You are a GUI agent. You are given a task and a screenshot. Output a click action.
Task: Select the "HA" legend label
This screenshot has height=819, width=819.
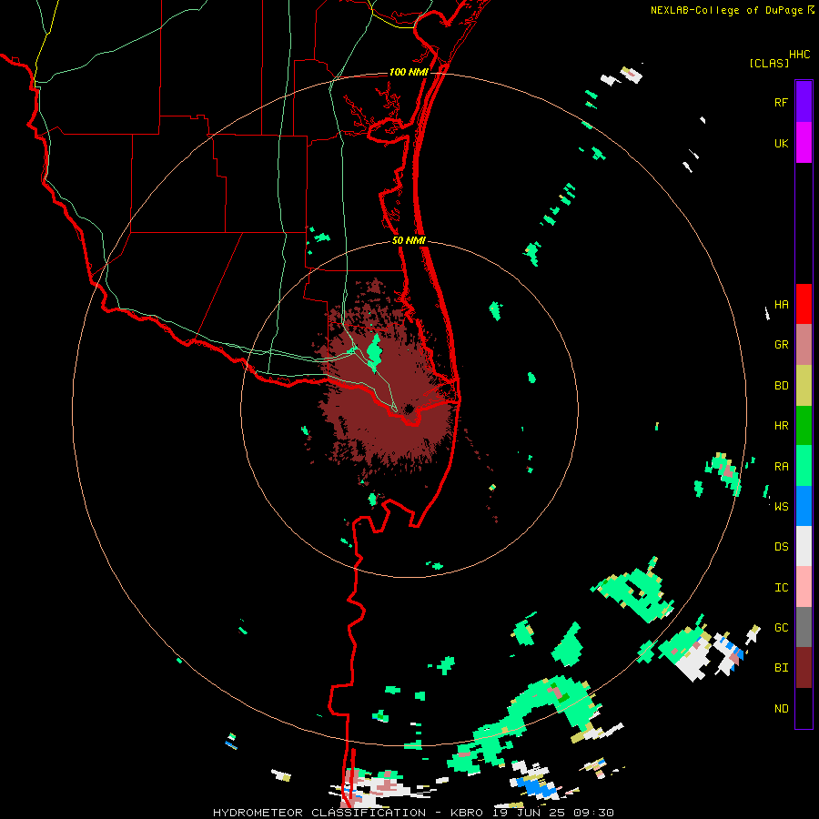click(x=781, y=305)
